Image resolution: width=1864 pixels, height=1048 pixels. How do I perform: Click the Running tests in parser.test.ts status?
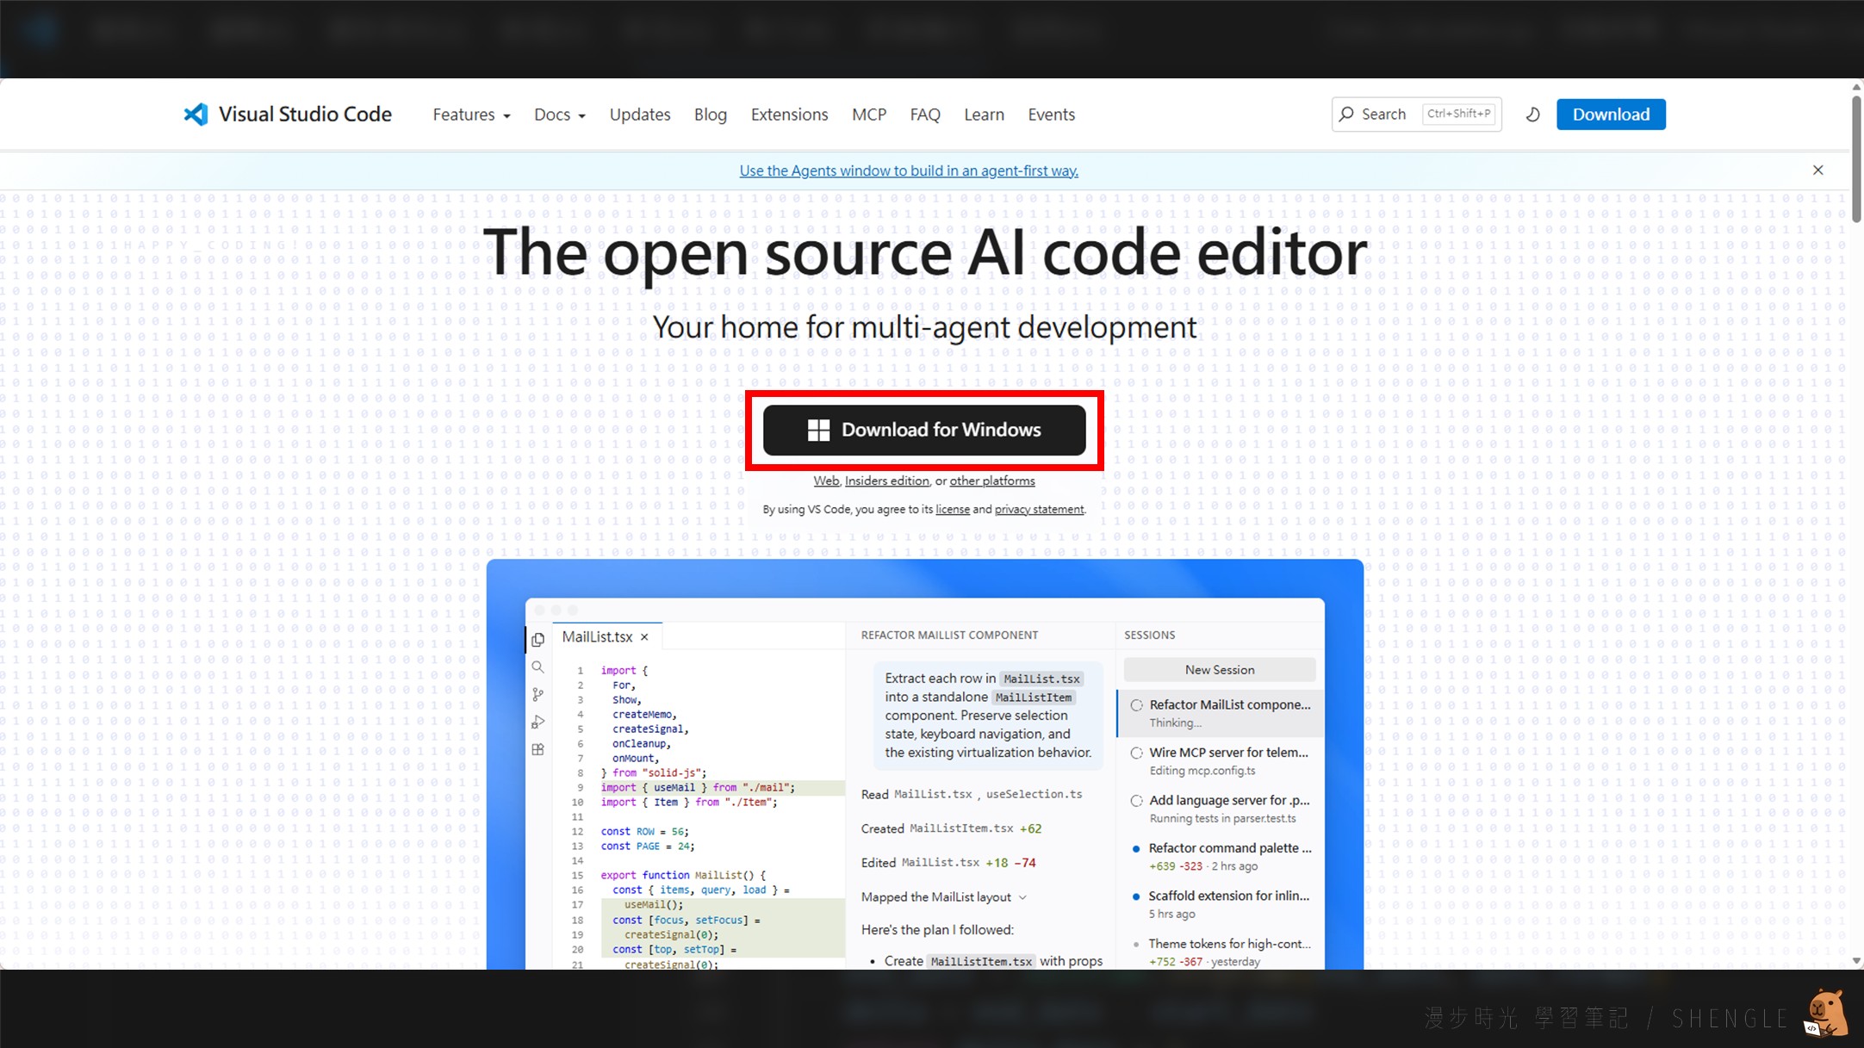1222,819
